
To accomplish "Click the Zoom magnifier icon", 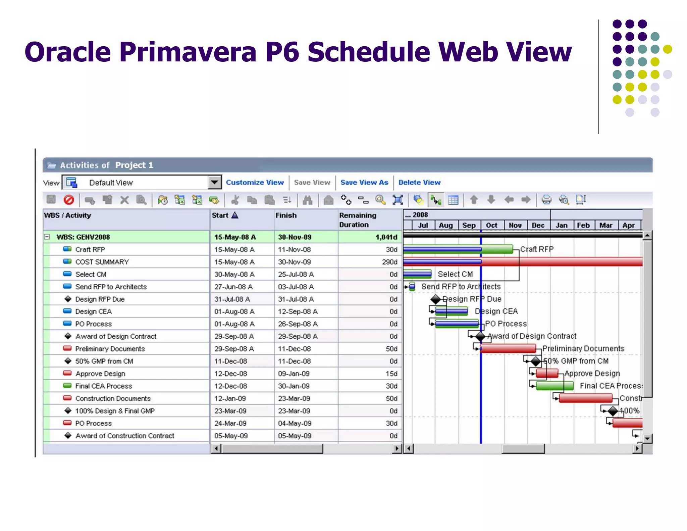I will 380,200.
